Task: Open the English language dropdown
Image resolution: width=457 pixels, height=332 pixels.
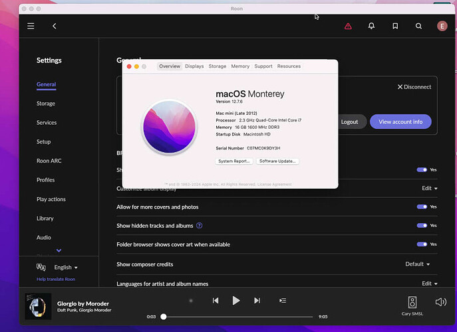Action: tap(66, 267)
